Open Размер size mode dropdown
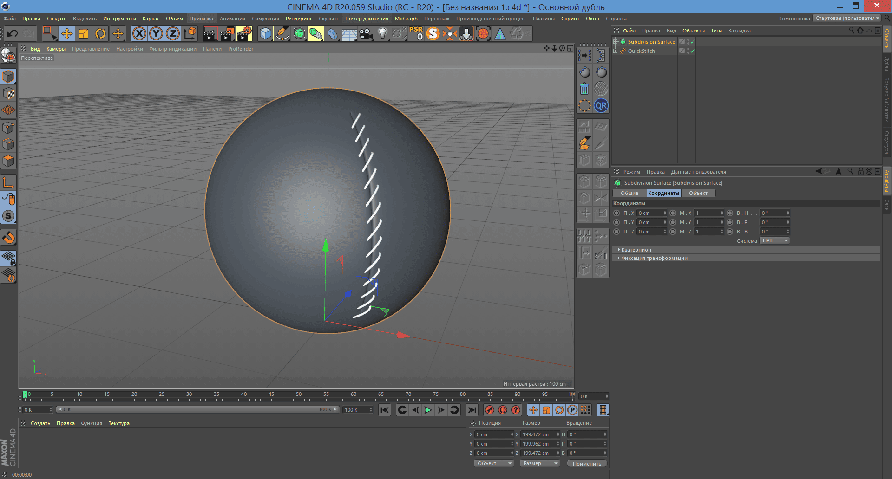892x479 pixels. (539, 463)
